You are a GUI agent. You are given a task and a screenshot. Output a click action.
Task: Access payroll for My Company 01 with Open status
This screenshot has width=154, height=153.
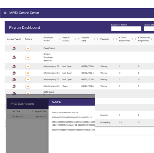(14, 86)
